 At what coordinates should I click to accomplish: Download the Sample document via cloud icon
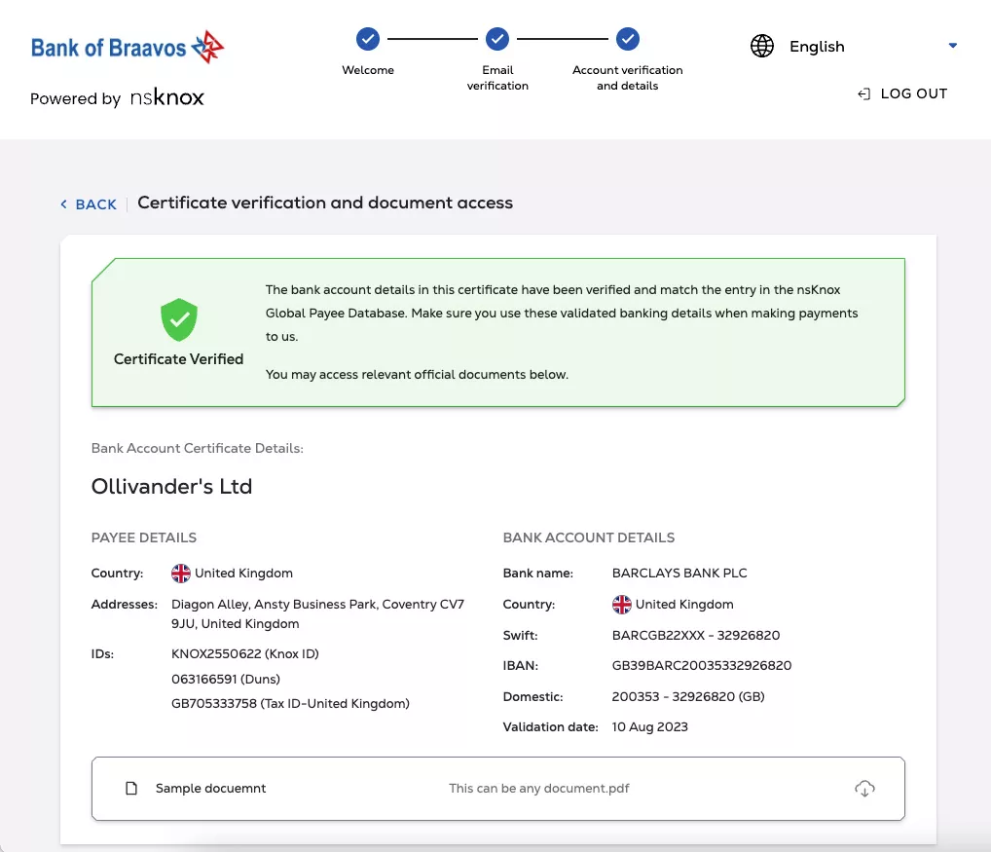pyautogui.click(x=864, y=789)
